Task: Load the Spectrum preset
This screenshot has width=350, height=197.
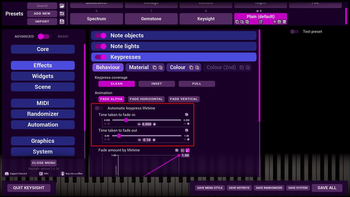Action: click(x=97, y=19)
